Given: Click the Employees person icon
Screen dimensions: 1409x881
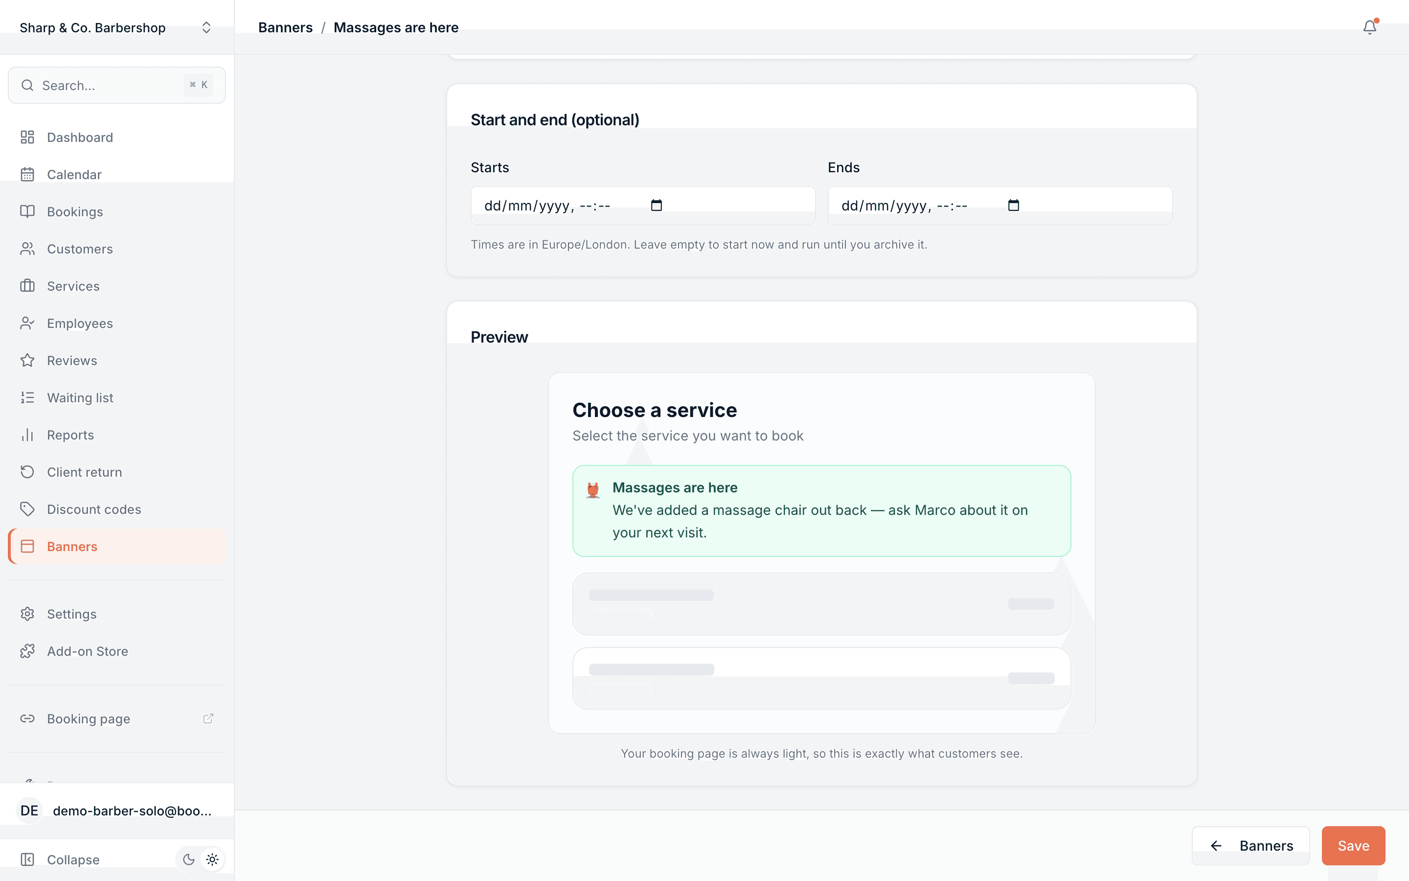Looking at the screenshot, I should [x=27, y=324].
